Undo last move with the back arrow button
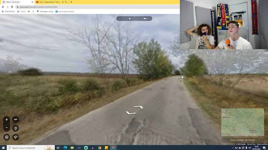Screen dimensions: 268x150 click(x=16, y=119)
